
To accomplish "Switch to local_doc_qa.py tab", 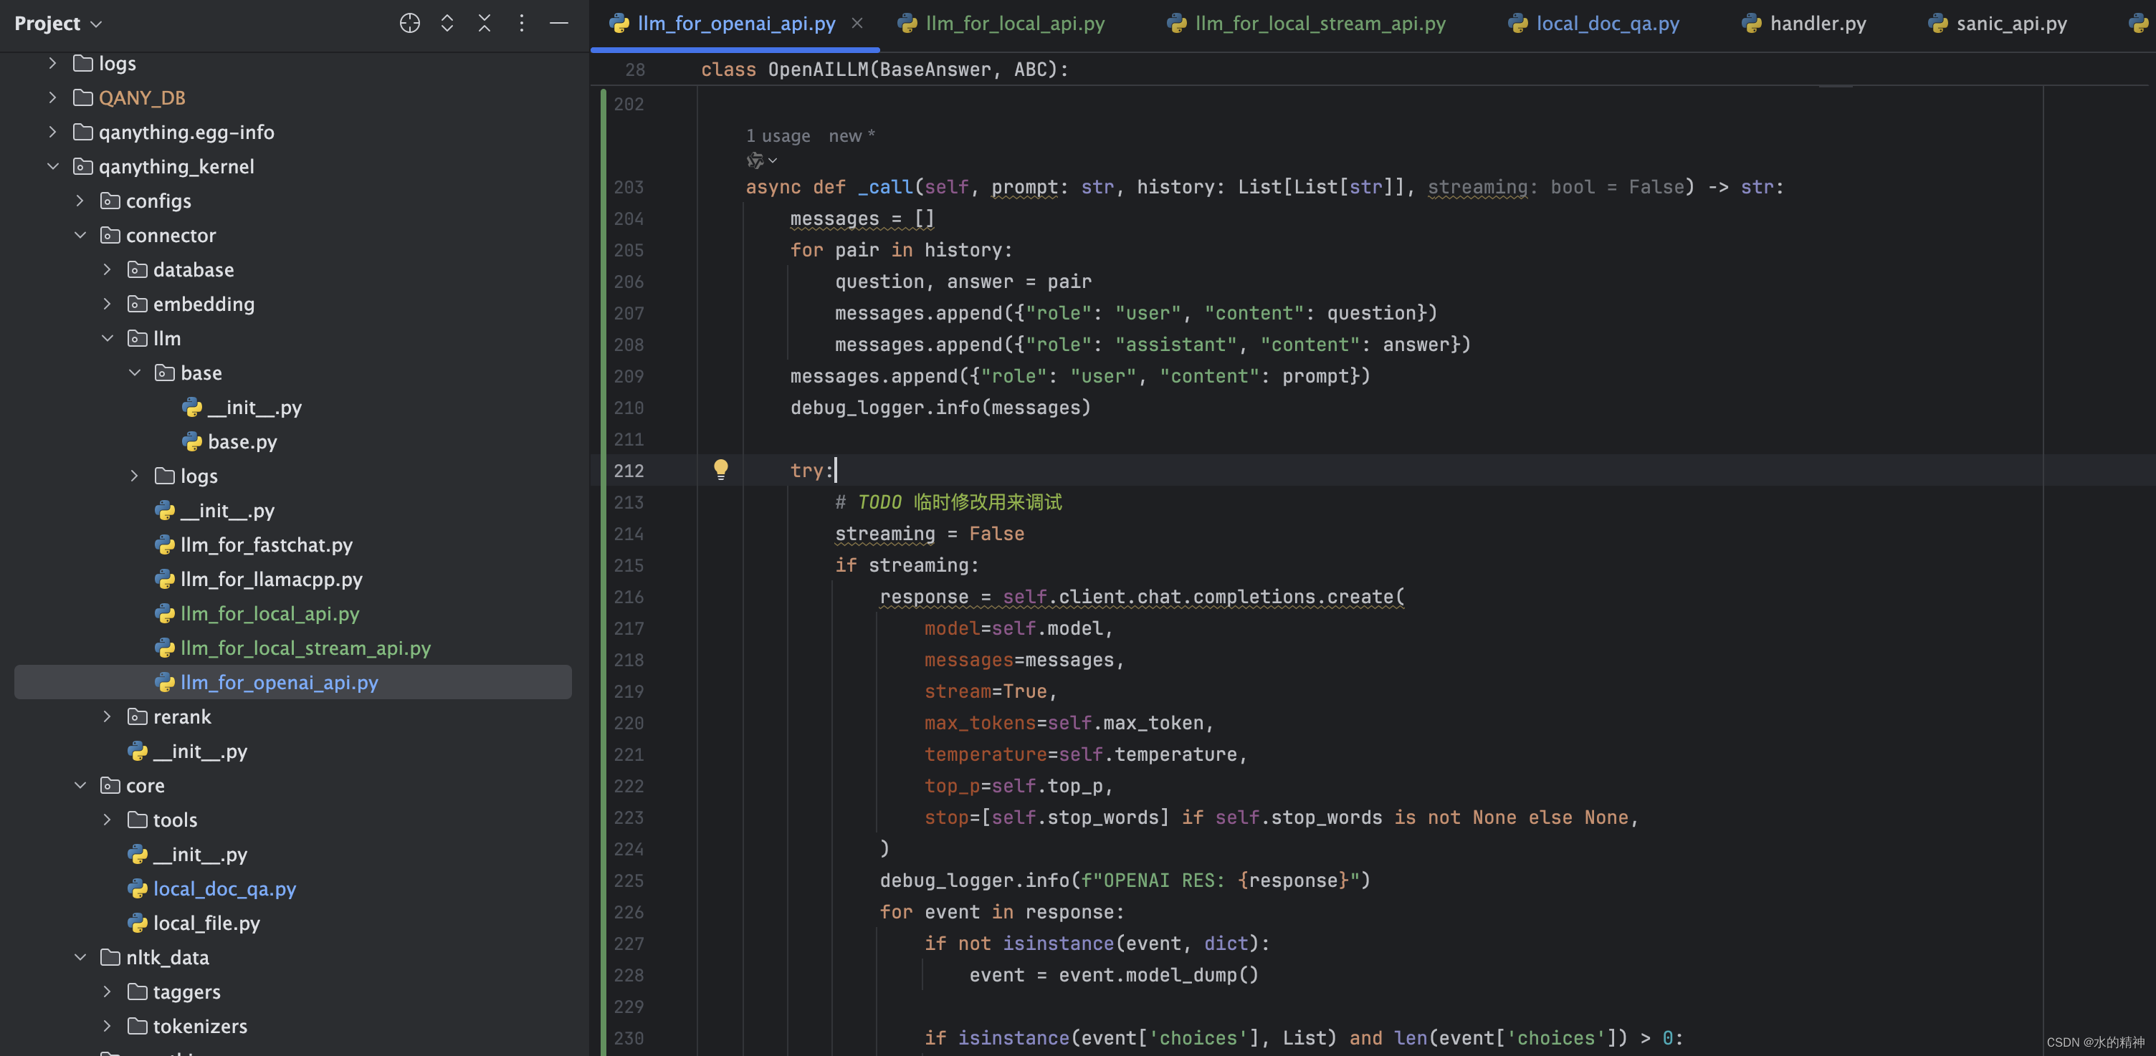I will (x=1593, y=24).
